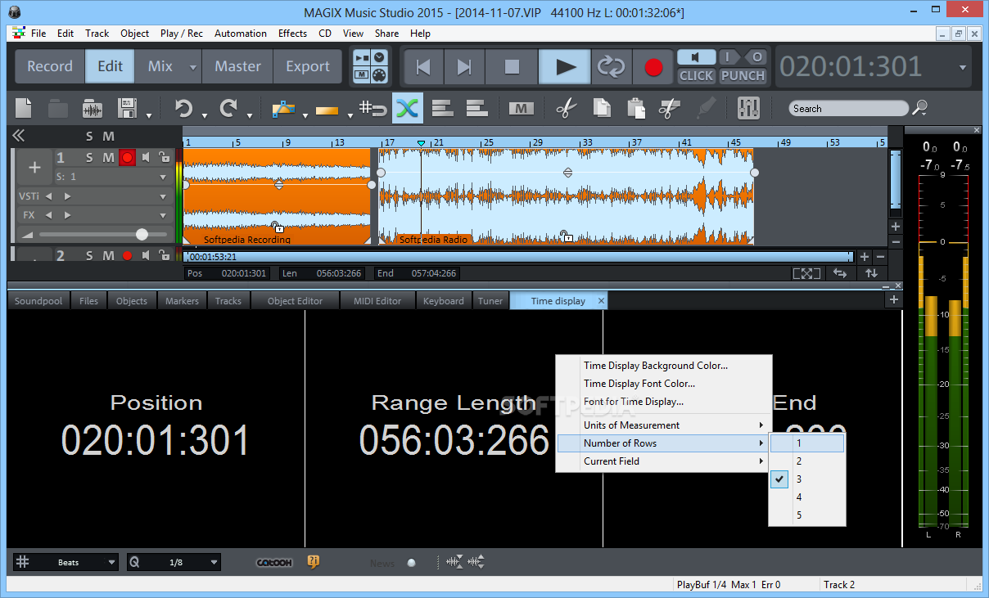The width and height of the screenshot is (989, 598).
Task: Mute track 1
Action: click(109, 157)
